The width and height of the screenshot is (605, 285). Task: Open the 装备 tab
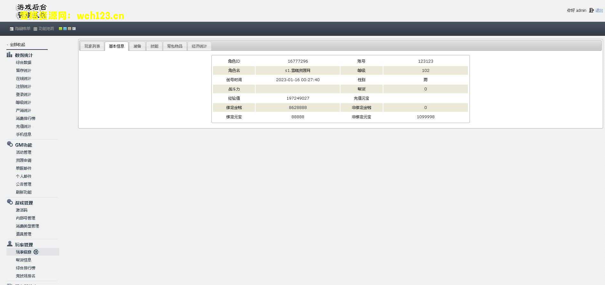click(x=137, y=46)
